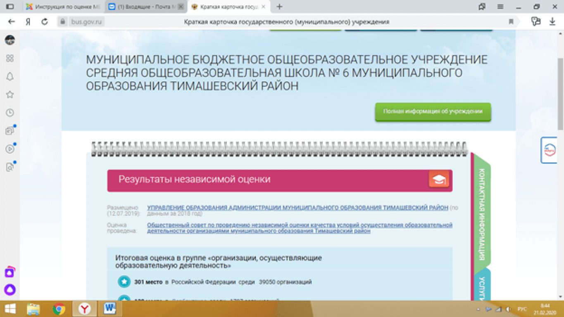Switch to the 'Входящие - Почта' tab
Screen dimensions: 564x317
(x=145, y=7)
